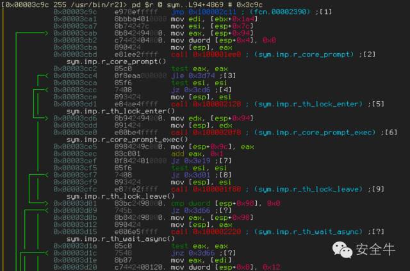Select address 0x00003ca1 row
Screen dimensions: 410x271
pyautogui.click(x=155, y=19)
